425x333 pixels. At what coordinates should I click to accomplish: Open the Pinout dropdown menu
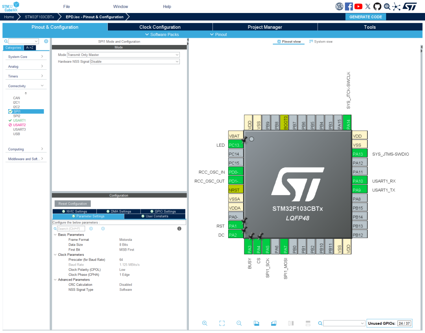pos(218,34)
